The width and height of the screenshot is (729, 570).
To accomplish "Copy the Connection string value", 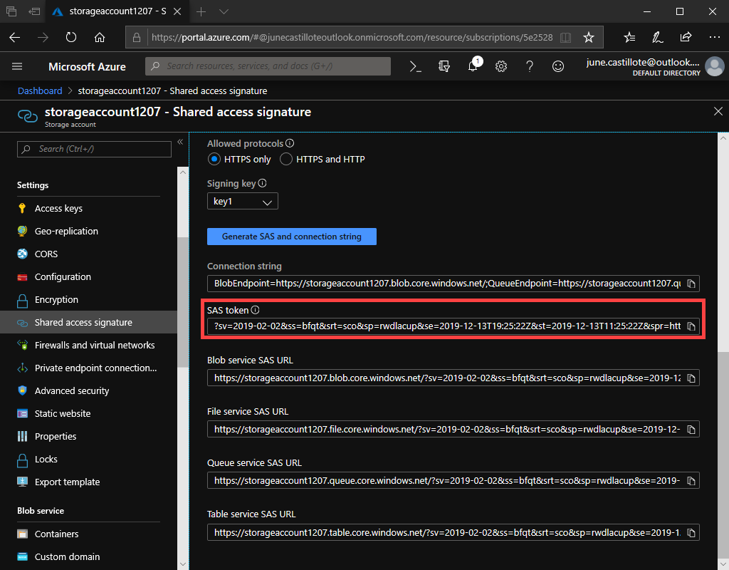I will point(691,284).
